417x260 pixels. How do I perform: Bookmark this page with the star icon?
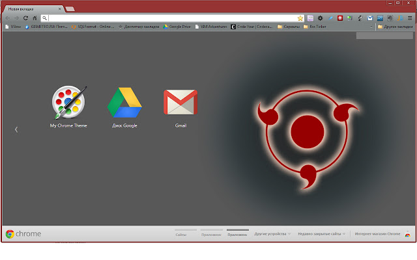tap(300, 18)
